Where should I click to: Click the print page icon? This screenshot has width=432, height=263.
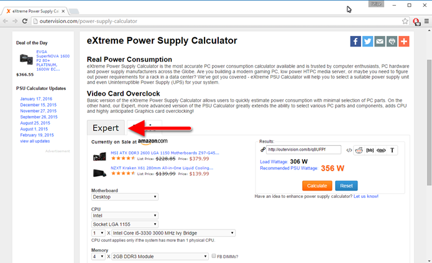point(392,42)
